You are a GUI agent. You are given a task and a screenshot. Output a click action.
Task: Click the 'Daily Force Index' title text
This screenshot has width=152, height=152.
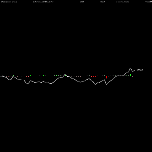(9, 2)
